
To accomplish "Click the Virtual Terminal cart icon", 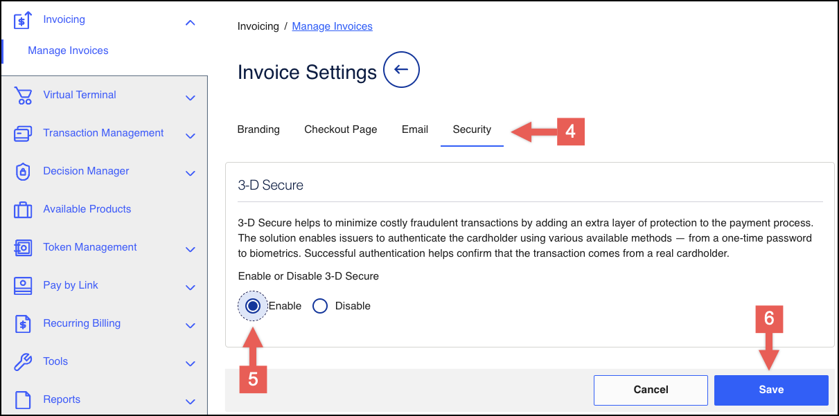I will pyautogui.click(x=23, y=96).
